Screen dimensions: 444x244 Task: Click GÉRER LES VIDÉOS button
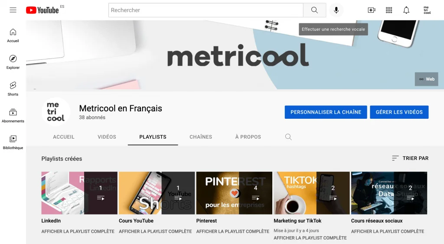399,112
